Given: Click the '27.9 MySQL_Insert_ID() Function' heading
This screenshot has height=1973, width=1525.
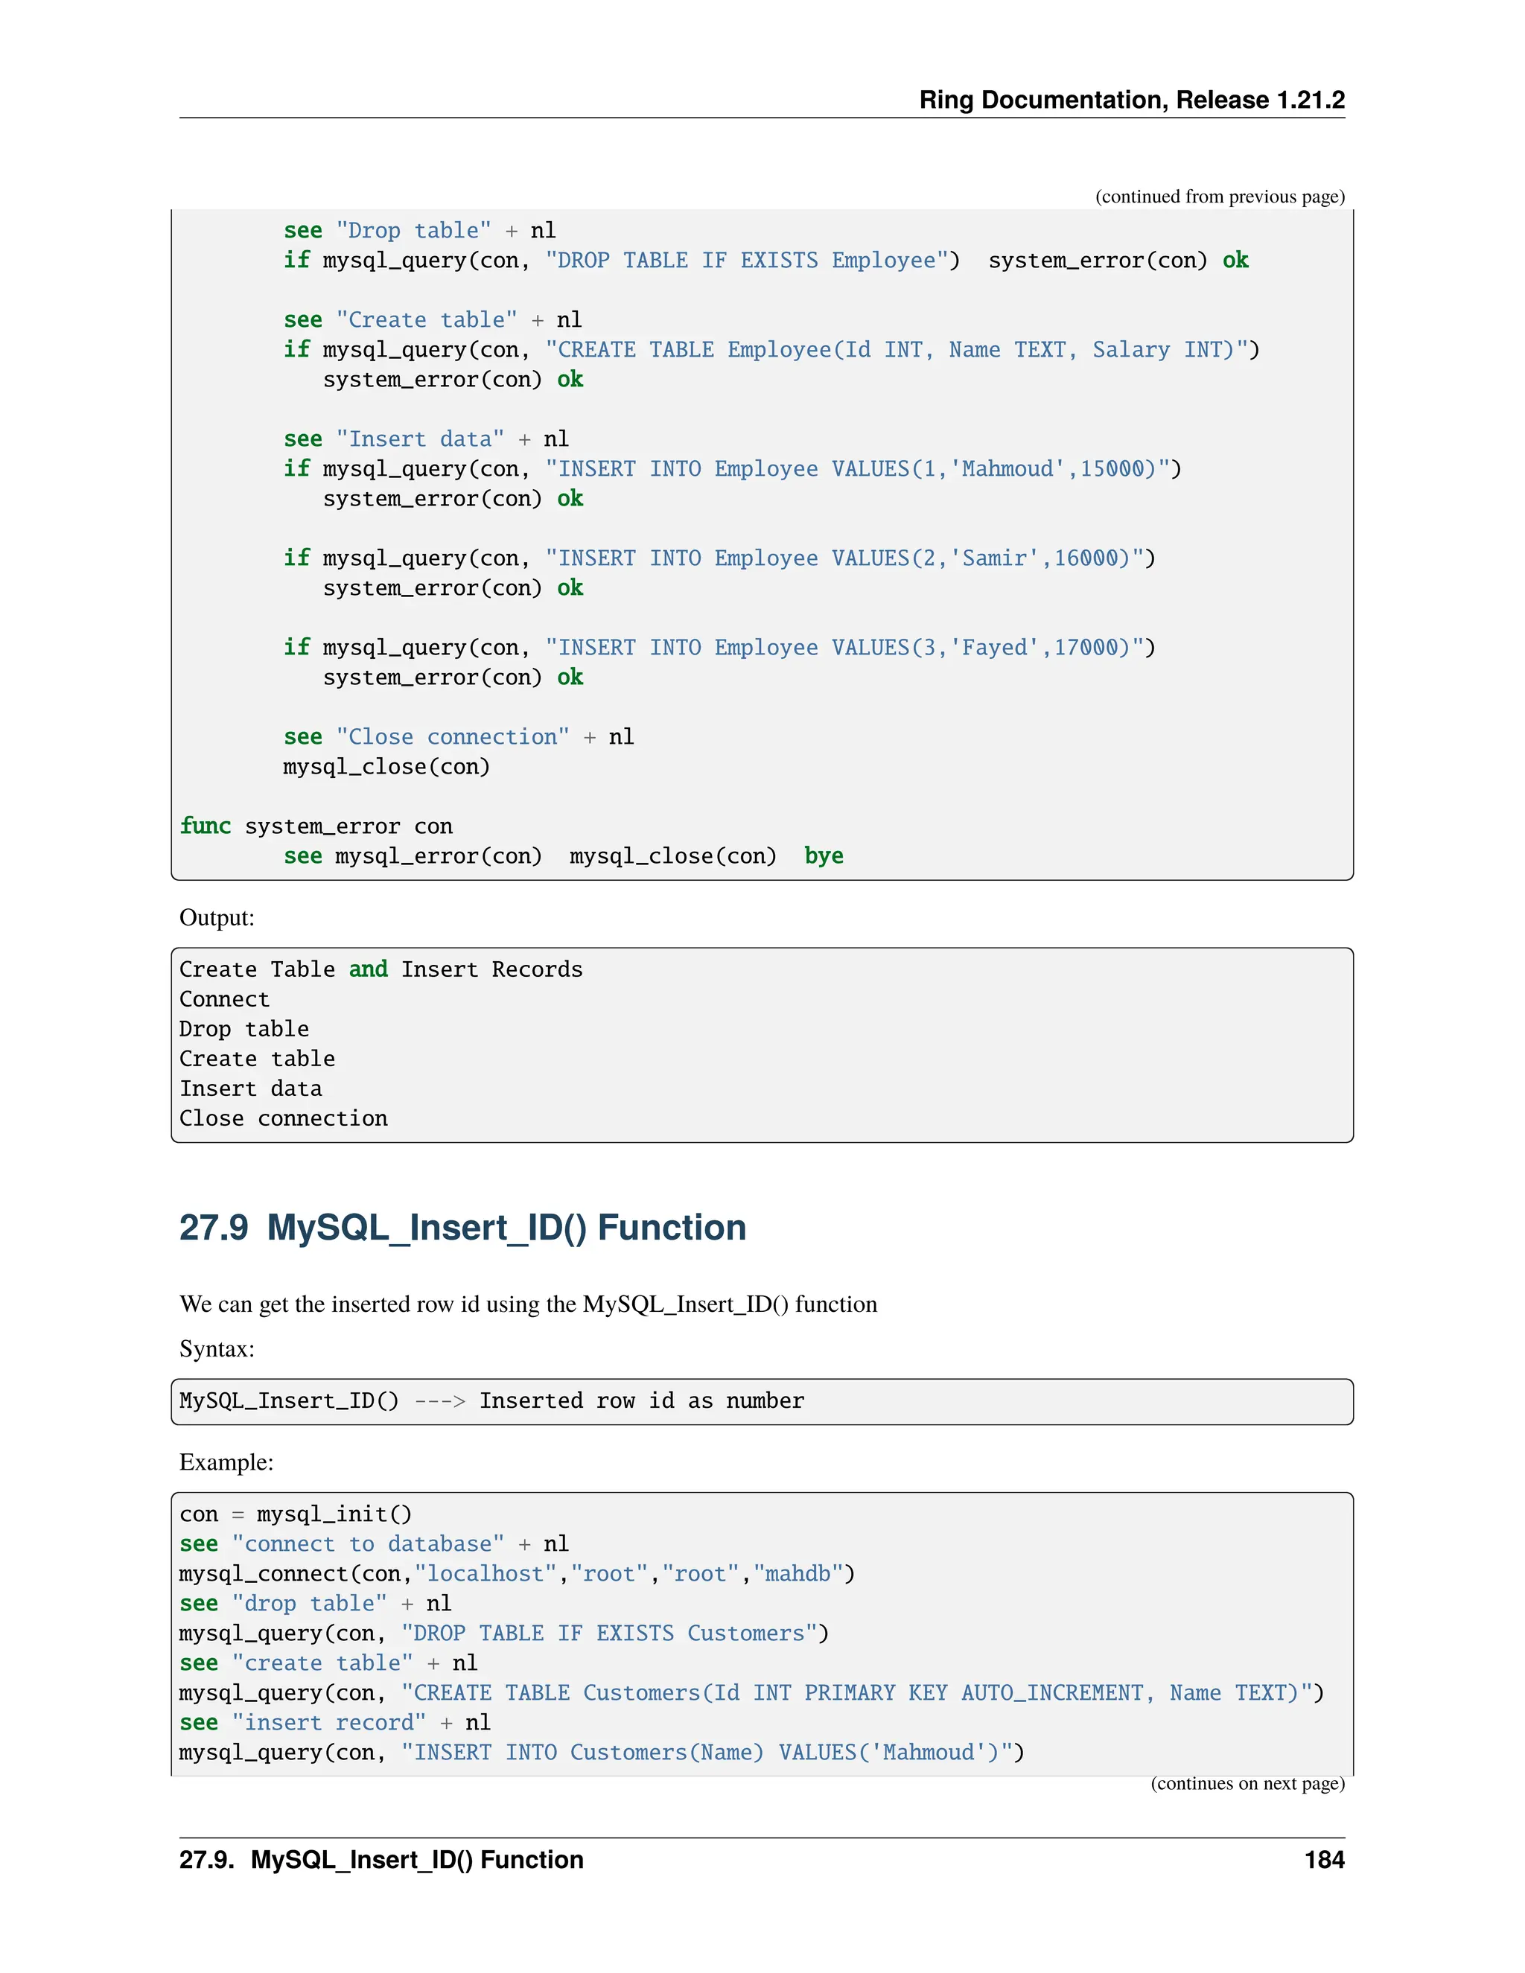Looking at the screenshot, I should pyautogui.click(x=462, y=1228).
